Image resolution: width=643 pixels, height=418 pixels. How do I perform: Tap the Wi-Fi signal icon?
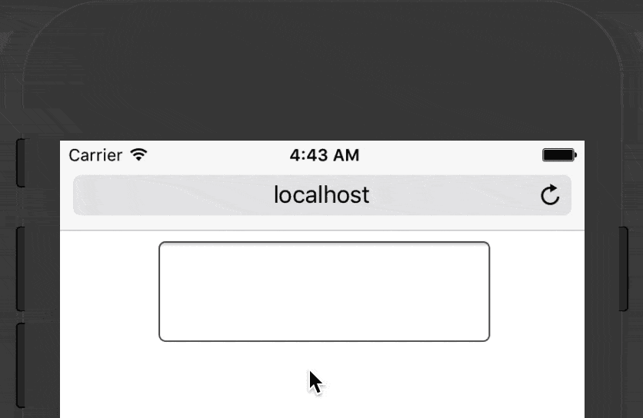point(138,154)
